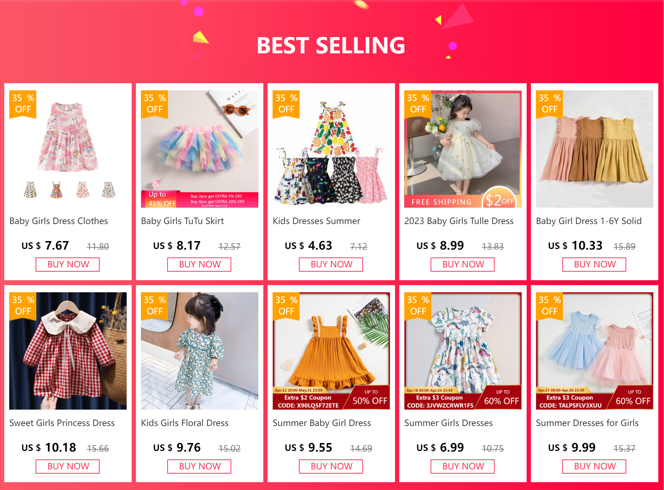
Task: Click BUY NOW for Sweet Girls Princess Dress
Action: pos(68,467)
